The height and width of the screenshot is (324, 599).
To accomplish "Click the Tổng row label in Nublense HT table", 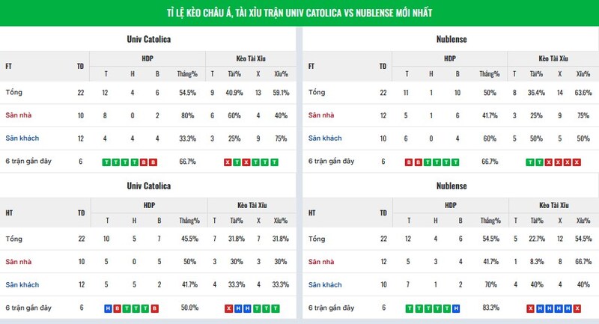I will (x=317, y=239).
